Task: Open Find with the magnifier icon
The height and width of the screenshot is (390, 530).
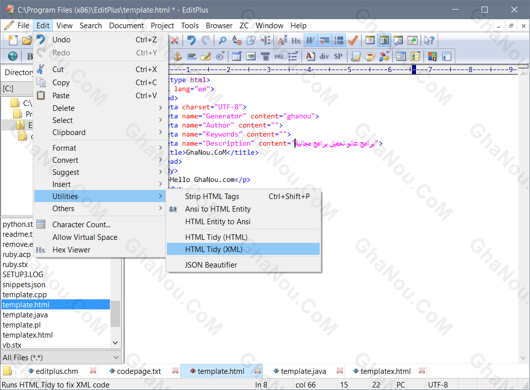Action: pyautogui.click(x=222, y=40)
